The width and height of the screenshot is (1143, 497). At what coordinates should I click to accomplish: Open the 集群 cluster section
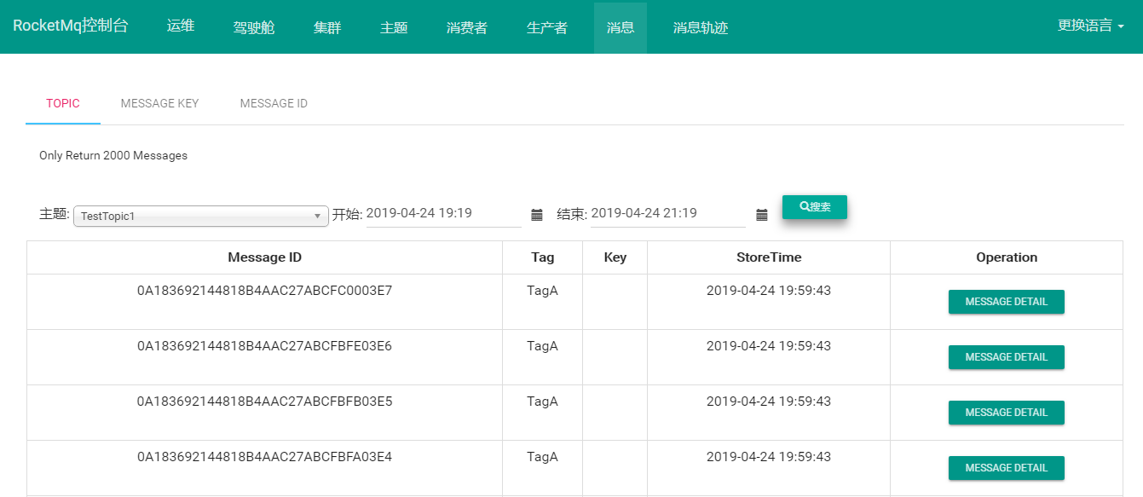[x=327, y=26]
